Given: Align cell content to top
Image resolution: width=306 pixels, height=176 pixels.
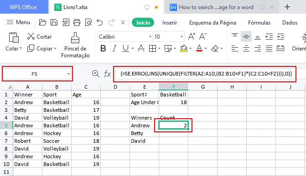Looking at the screenshot, I should (x=235, y=36).
